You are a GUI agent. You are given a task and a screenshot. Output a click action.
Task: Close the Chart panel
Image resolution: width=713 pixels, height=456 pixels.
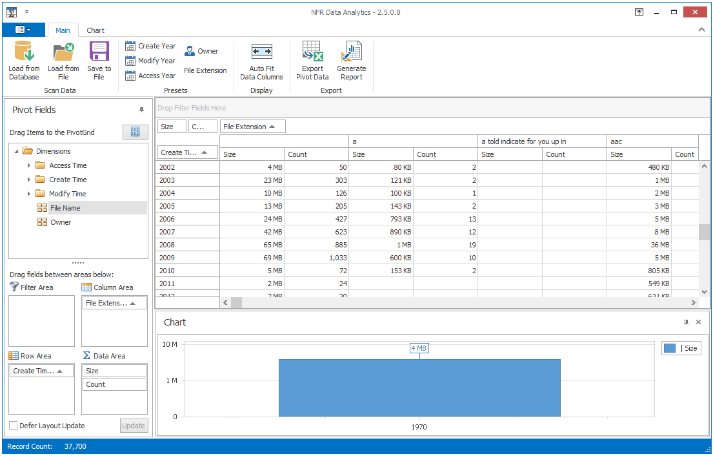click(x=698, y=322)
